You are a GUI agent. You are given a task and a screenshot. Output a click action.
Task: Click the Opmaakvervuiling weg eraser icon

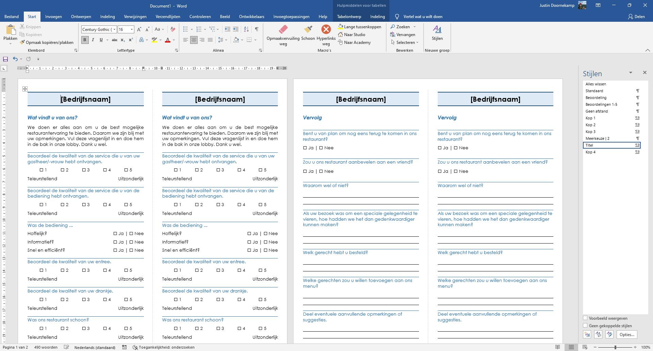[283, 30]
